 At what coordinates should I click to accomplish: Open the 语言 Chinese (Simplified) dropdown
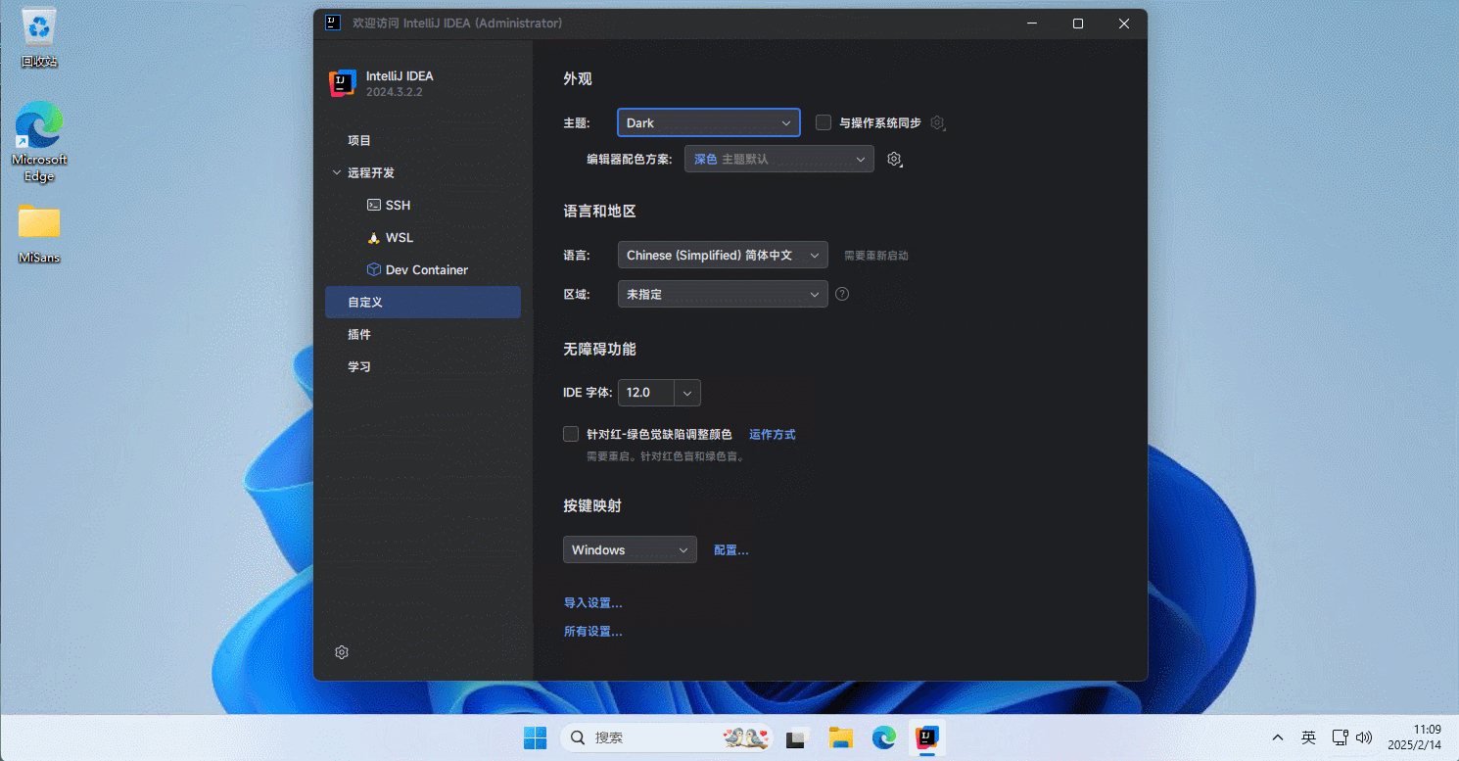[723, 255]
